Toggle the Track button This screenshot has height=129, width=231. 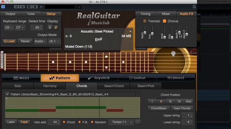coord(24,122)
